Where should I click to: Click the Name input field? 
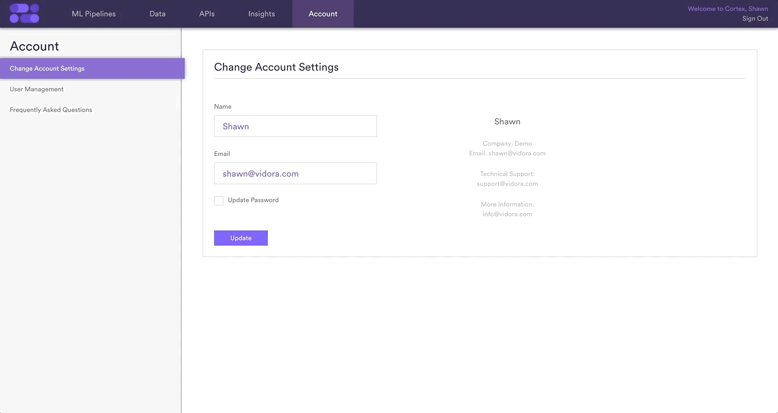(x=296, y=126)
